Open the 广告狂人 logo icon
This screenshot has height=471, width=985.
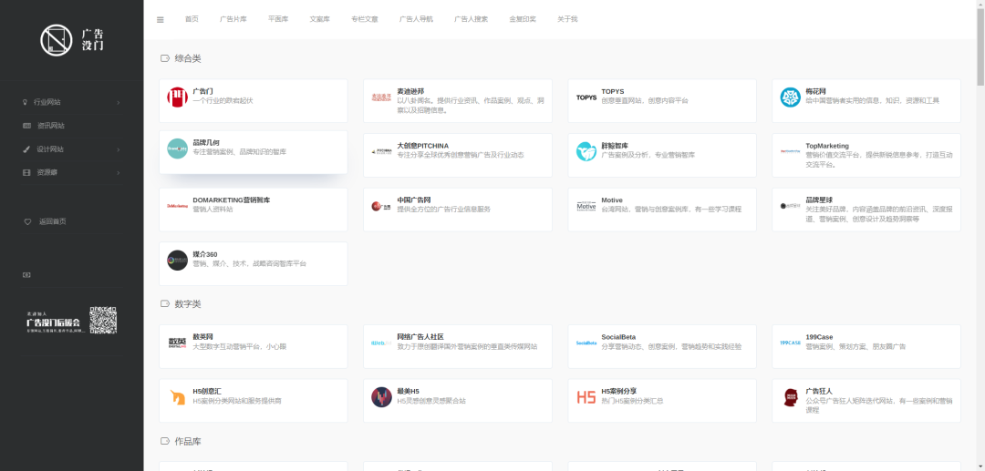(790, 397)
